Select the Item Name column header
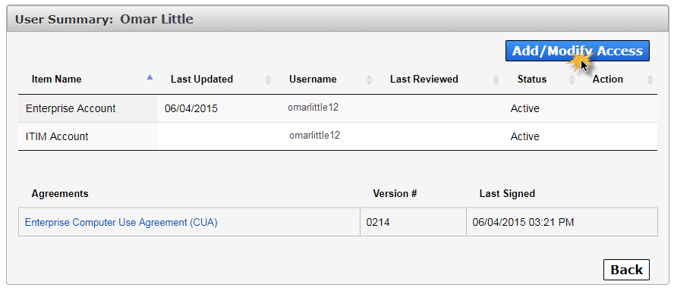 click(56, 80)
